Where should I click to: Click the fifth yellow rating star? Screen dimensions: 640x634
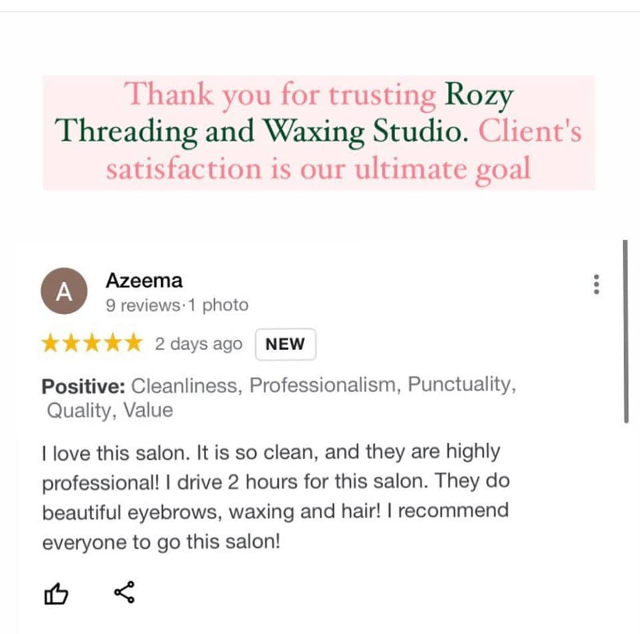[x=133, y=344]
